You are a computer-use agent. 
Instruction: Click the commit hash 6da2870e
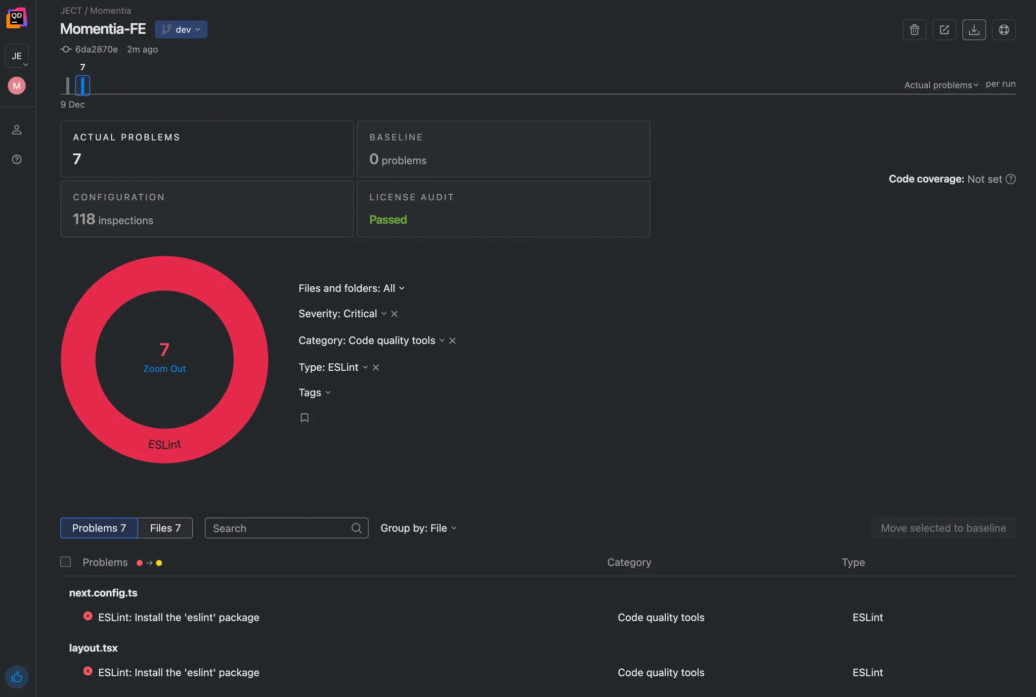[x=96, y=49]
